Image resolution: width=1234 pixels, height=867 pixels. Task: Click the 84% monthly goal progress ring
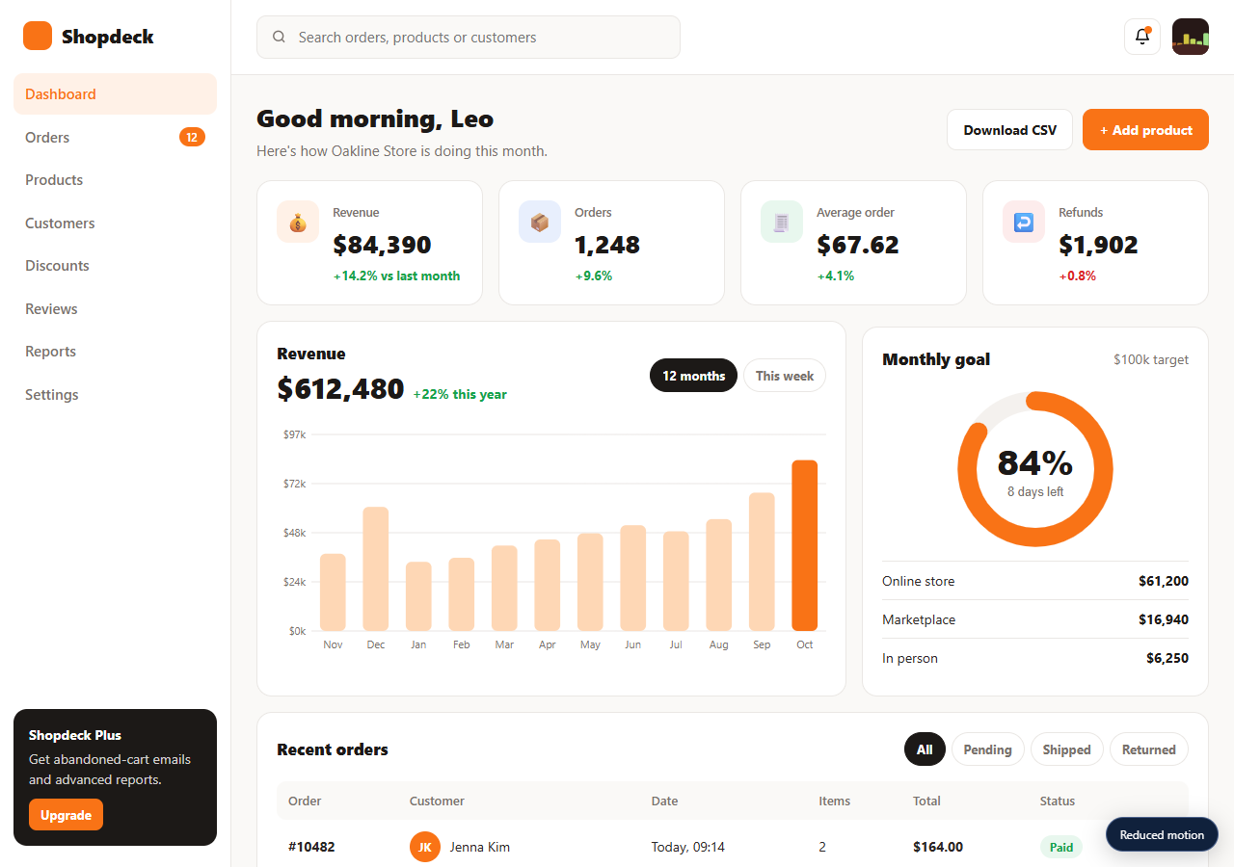pyautogui.click(x=1035, y=469)
